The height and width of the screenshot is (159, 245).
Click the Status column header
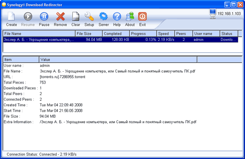pos(229,34)
